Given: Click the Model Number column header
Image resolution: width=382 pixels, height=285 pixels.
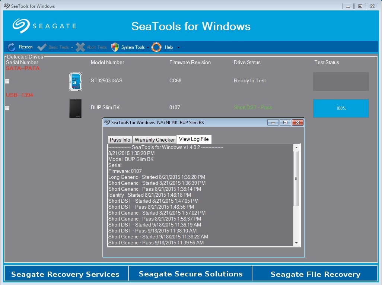Looking at the screenshot, I should (x=108, y=62).
